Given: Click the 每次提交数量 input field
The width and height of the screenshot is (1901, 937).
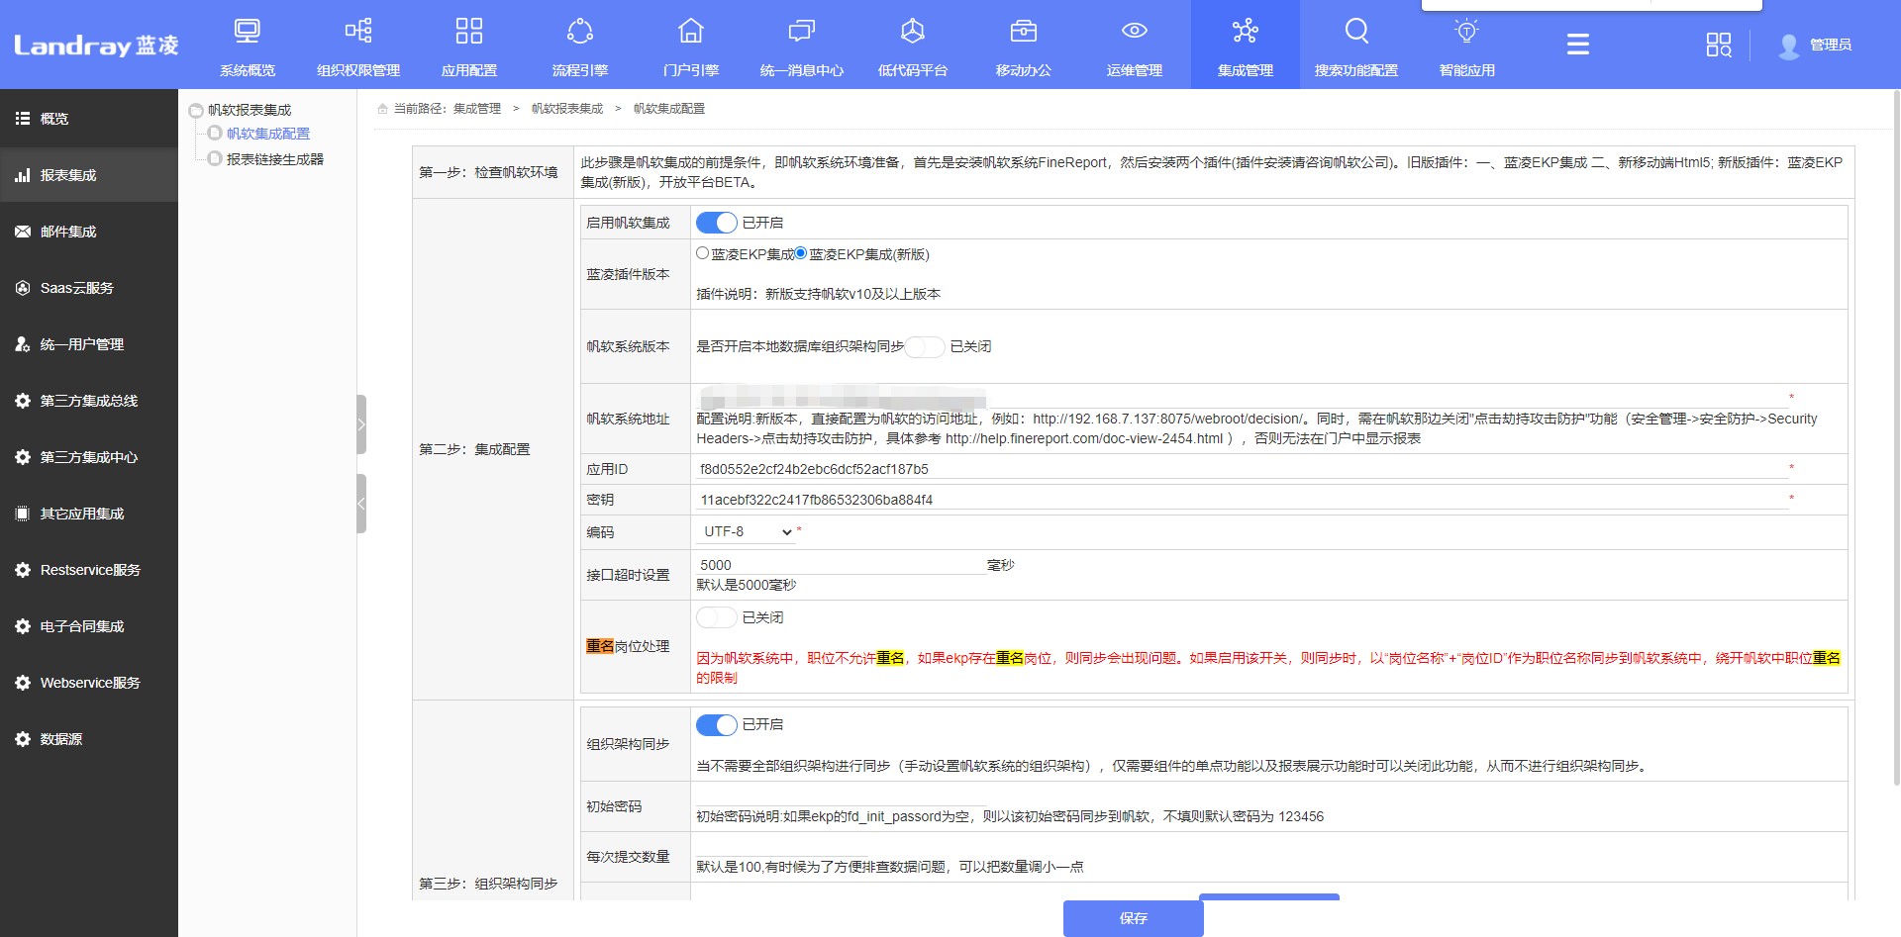Looking at the screenshot, I should click(782, 847).
